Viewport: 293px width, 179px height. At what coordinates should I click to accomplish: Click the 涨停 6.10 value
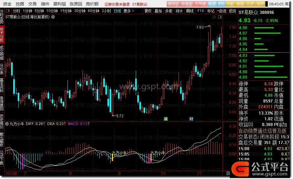[269, 84]
